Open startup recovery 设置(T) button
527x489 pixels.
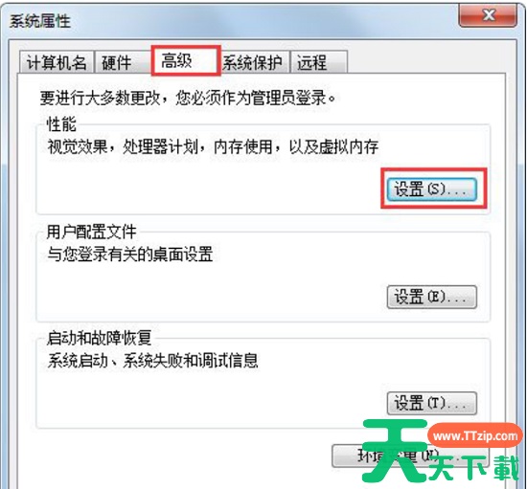[x=431, y=403]
